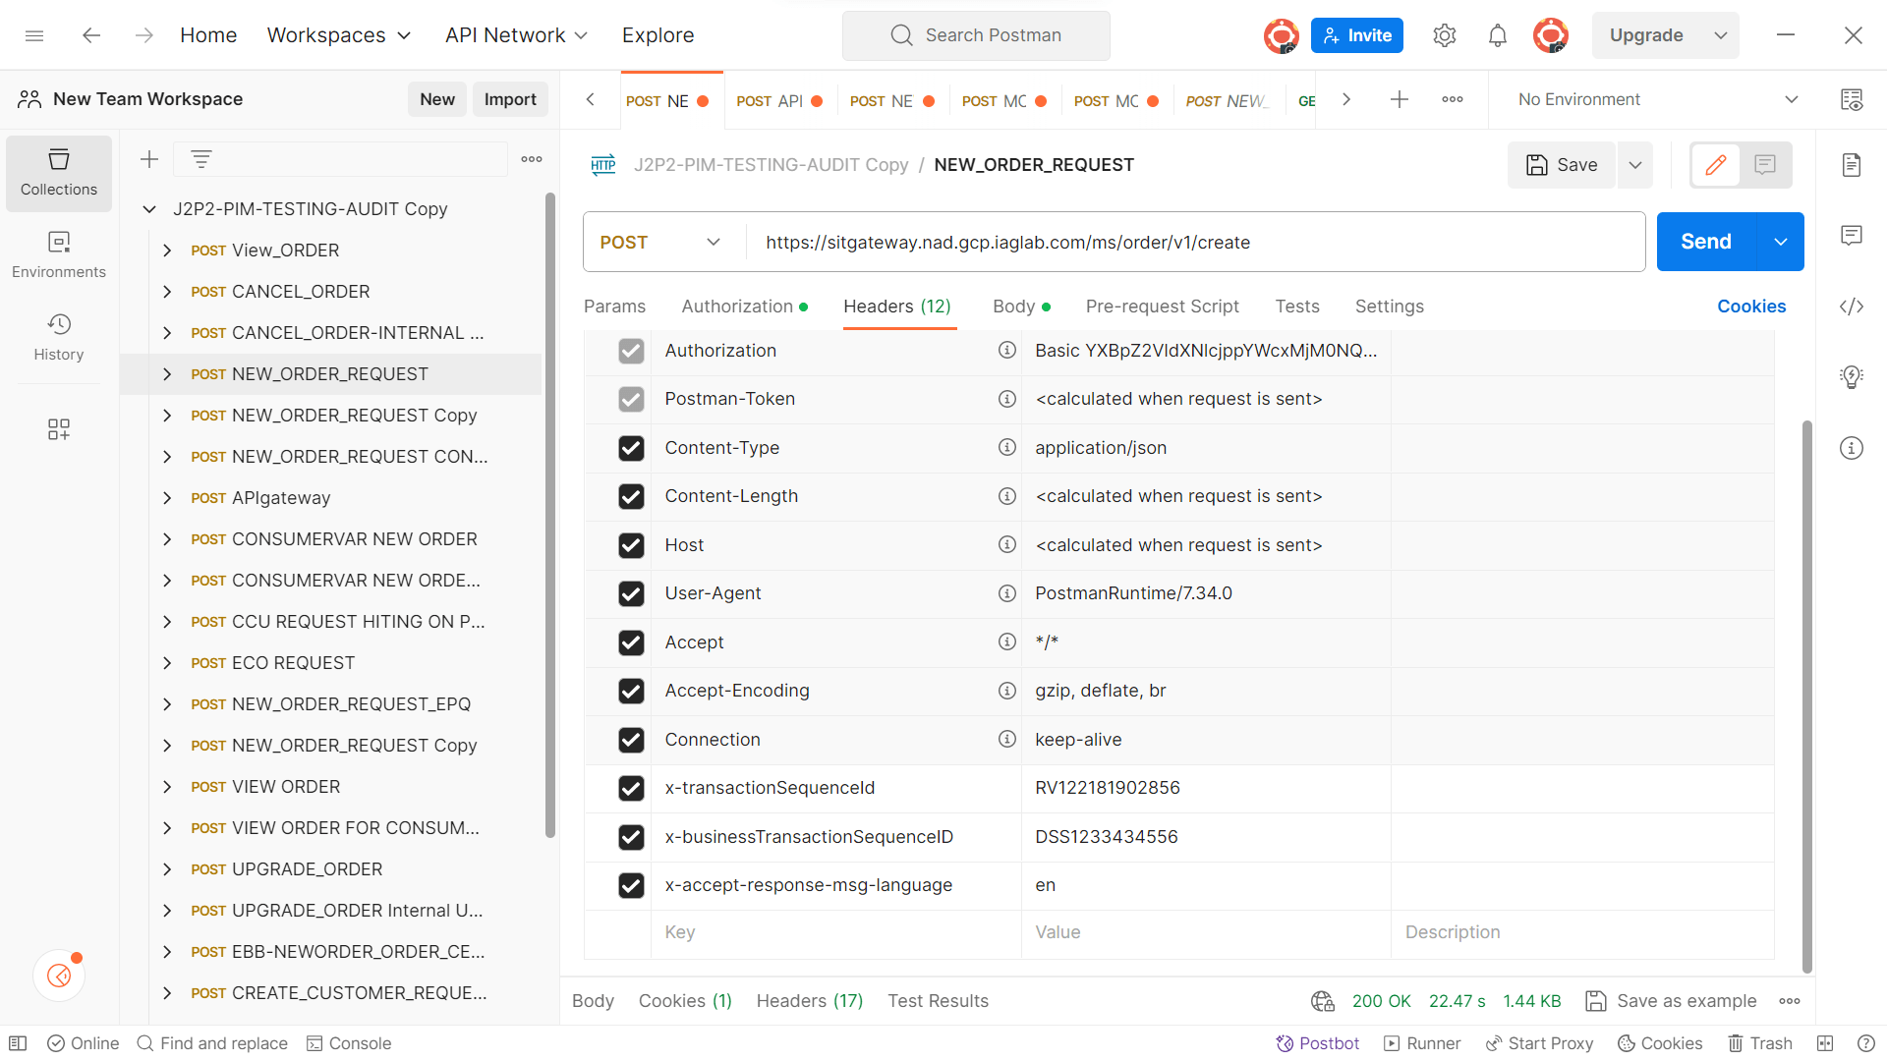
Task: Open the collection filter icon in sidebar
Action: point(201,158)
